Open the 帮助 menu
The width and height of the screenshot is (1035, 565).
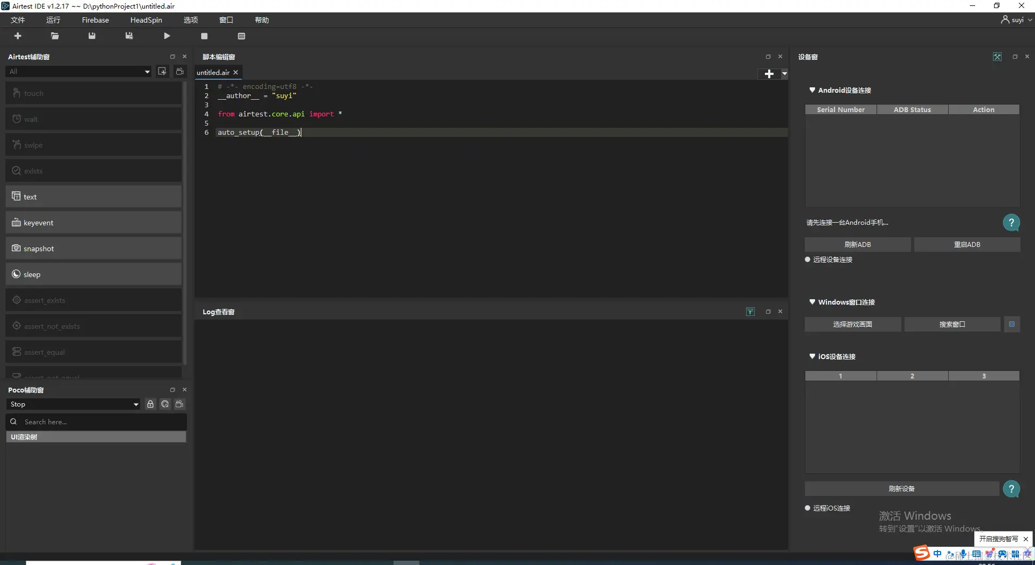pyautogui.click(x=262, y=20)
